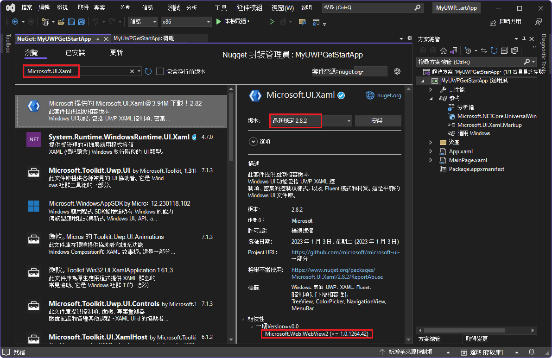
Task: Pin the NuGet: MyUWPGetStartApp tab
Action: point(97,39)
